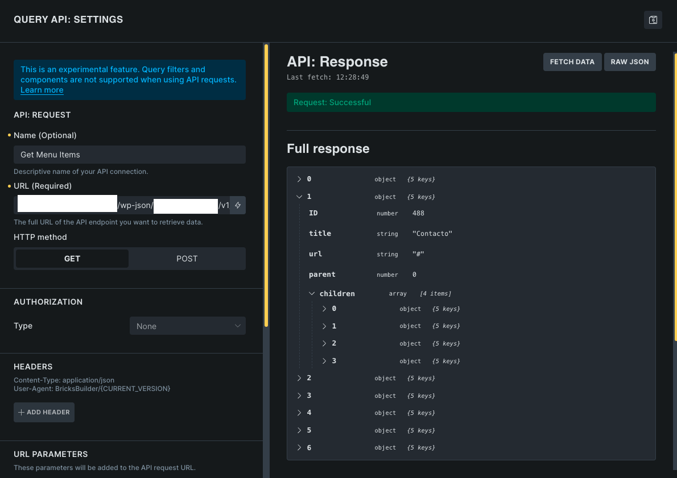The width and height of the screenshot is (677, 478).
Task: Select the GET HTTP method
Action: [72, 259]
